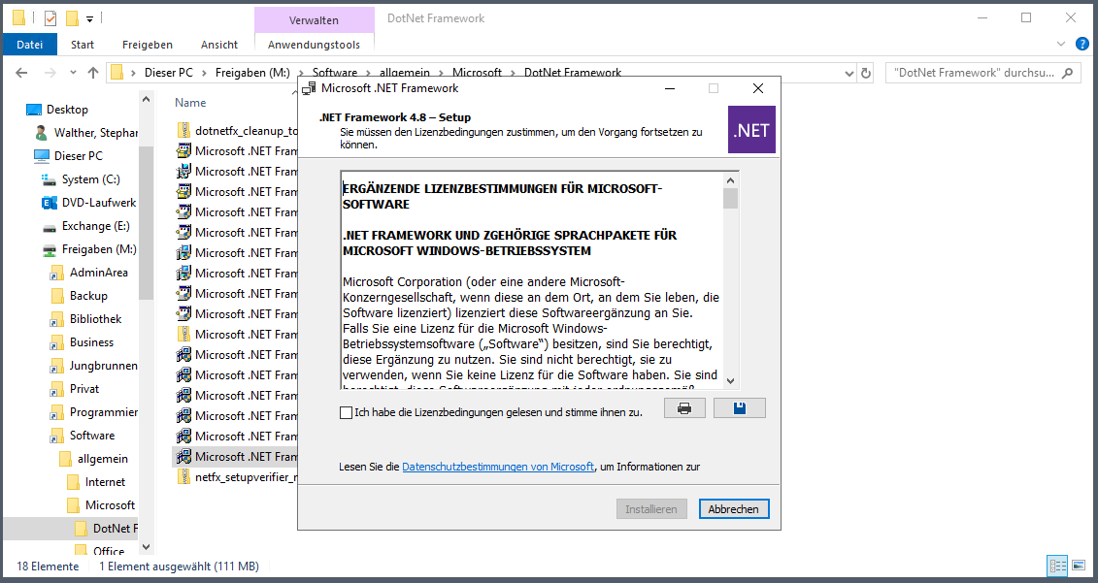
Task: Click the floppy disk save icon for the license terms
Action: pyautogui.click(x=740, y=408)
